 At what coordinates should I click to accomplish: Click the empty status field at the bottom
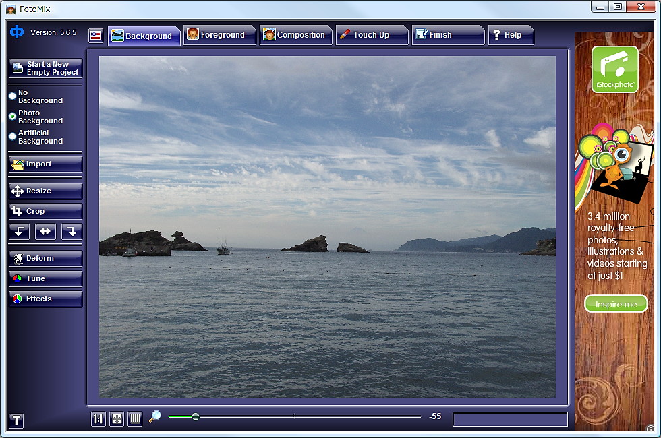pos(510,419)
